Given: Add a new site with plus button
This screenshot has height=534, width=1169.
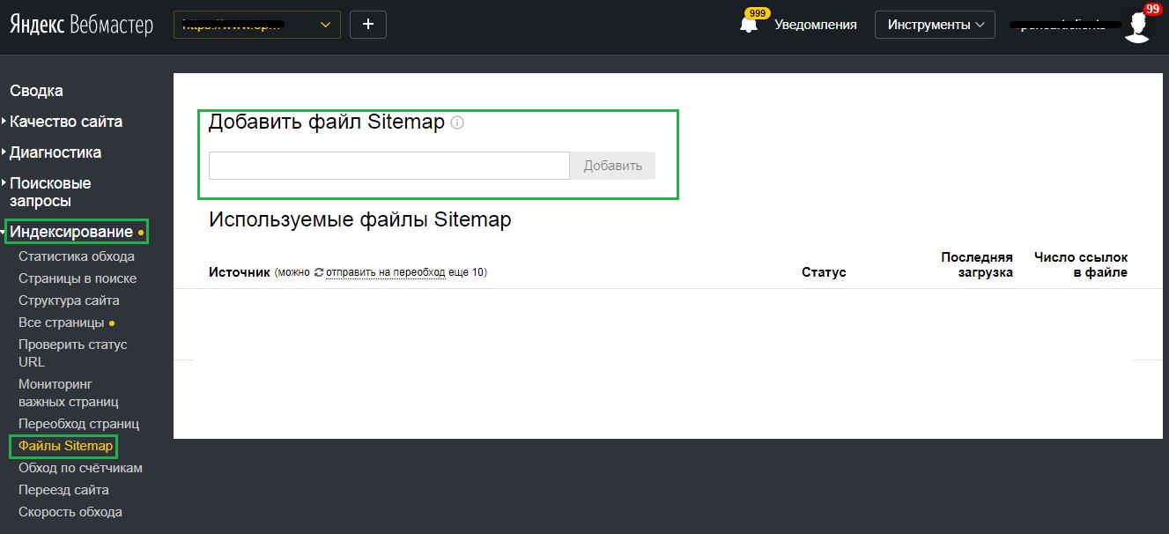Looking at the screenshot, I should [368, 25].
